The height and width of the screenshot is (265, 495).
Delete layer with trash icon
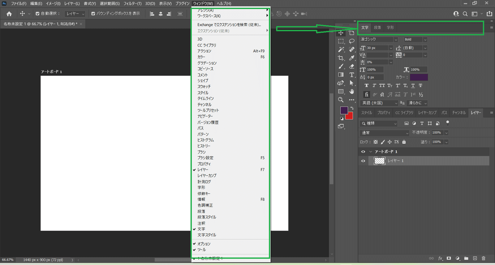(484, 258)
